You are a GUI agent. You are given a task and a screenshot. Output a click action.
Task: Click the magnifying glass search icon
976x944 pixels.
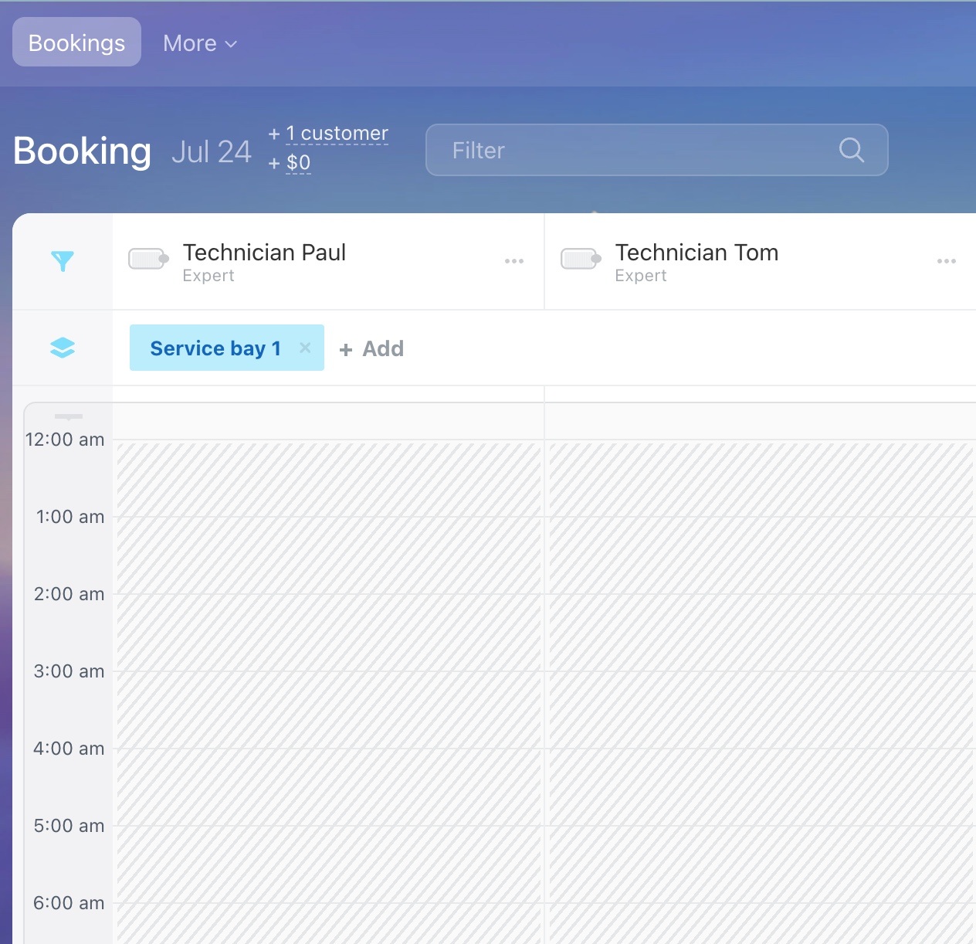pyautogui.click(x=851, y=150)
